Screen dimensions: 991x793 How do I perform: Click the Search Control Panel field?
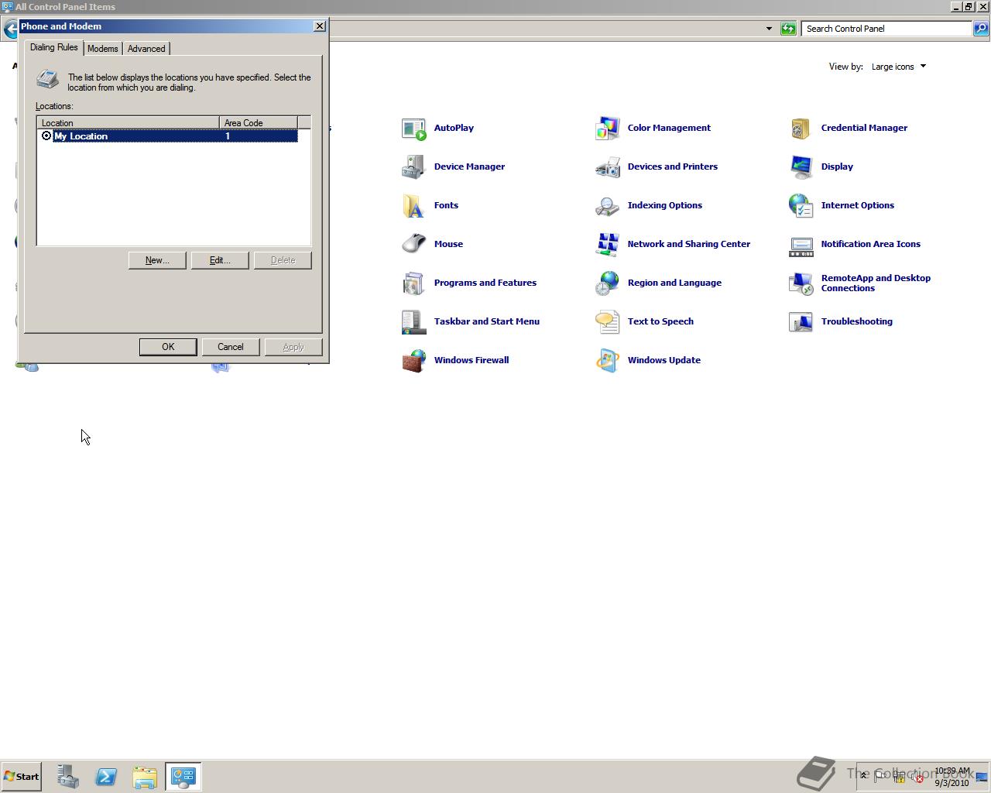[x=886, y=29]
